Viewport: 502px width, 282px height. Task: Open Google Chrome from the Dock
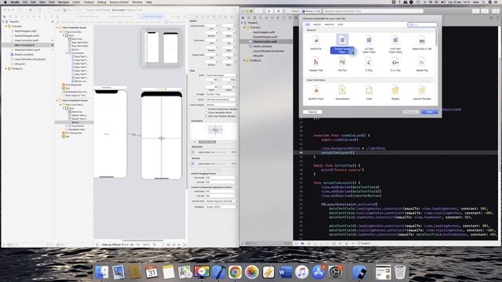235,272
